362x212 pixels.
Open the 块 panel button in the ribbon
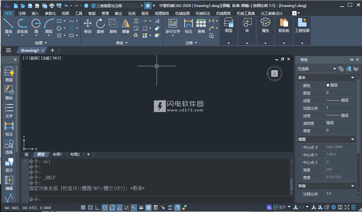(x=247, y=31)
